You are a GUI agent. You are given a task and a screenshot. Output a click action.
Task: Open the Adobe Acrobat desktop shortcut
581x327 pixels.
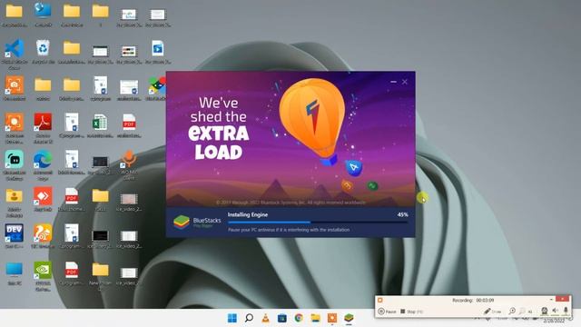tap(43, 122)
